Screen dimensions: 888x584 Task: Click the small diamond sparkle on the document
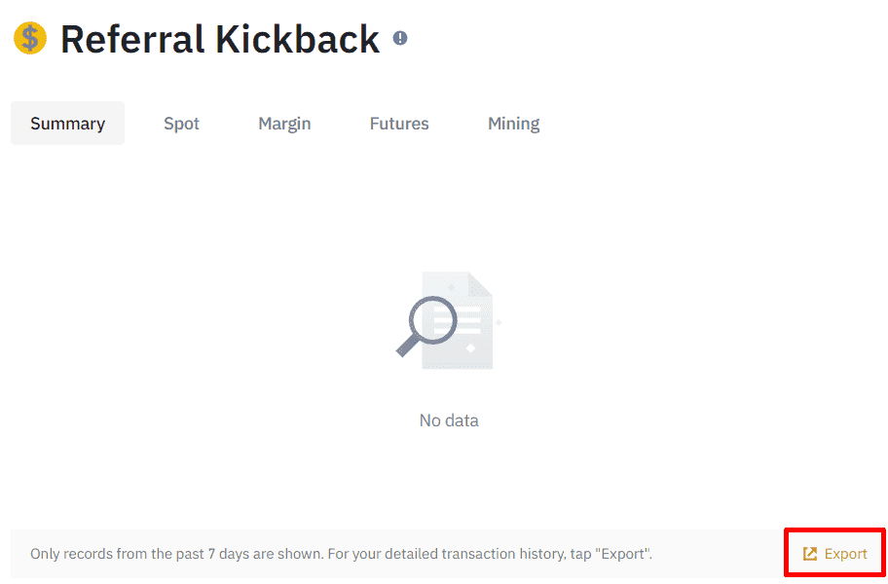pyautogui.click(x=470, y=347)
